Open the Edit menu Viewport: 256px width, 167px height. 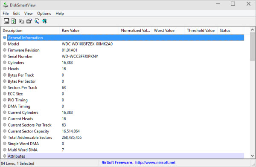(16, 13)
